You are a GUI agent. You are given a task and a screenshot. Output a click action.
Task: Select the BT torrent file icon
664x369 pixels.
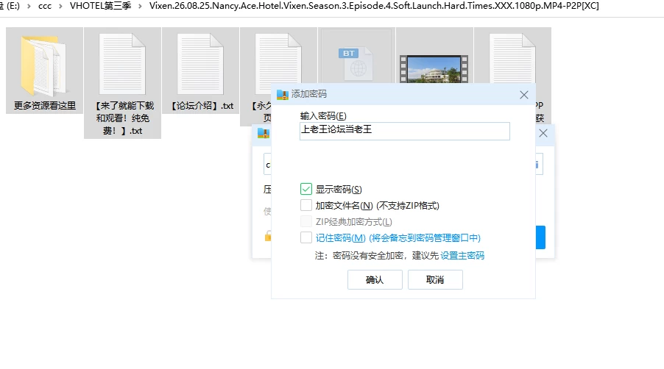click(356, 64)
